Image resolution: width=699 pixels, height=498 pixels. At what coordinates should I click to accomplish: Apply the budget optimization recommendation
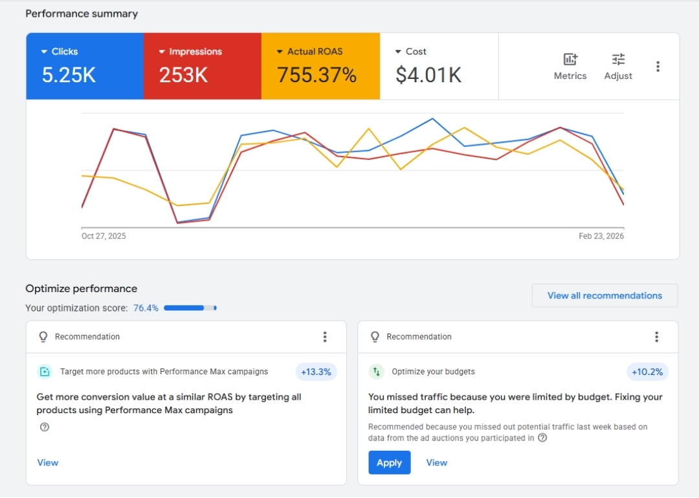point(390,462)
